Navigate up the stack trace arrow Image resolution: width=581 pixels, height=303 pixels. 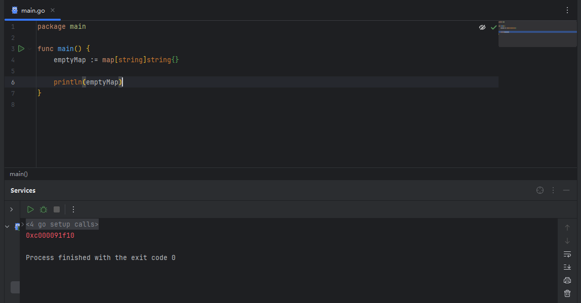[567, 228]
